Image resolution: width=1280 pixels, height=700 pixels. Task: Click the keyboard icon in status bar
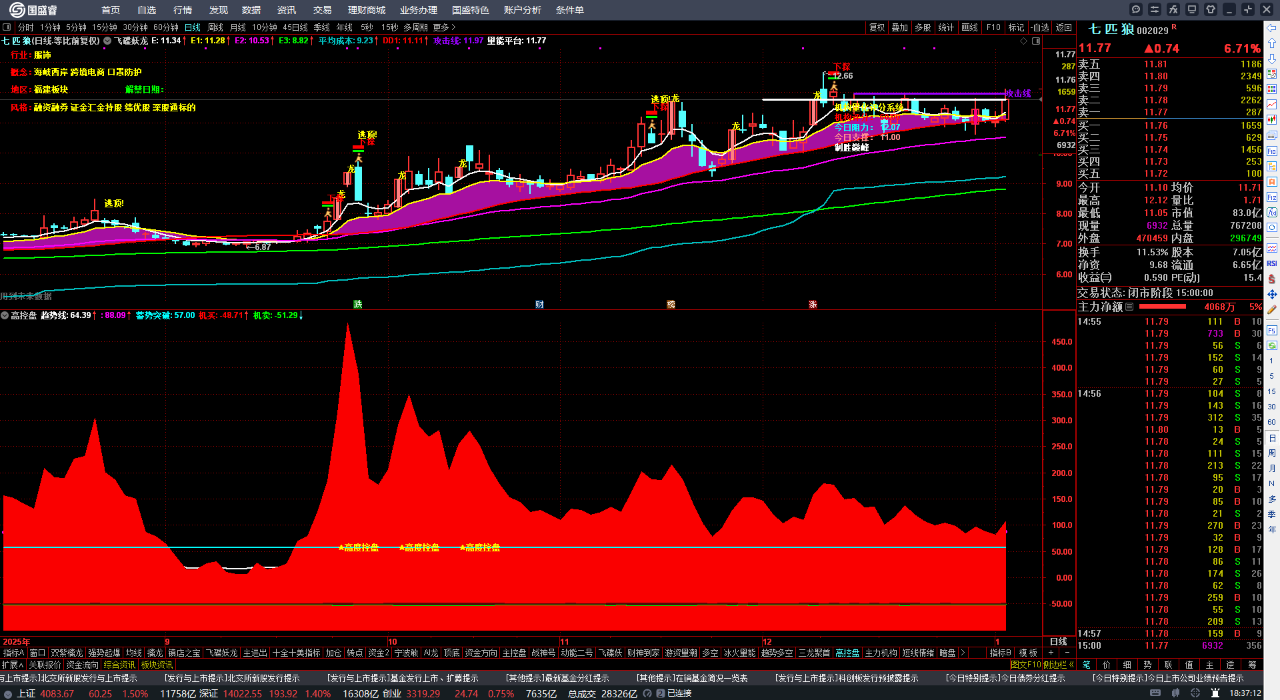[1155, 693]
